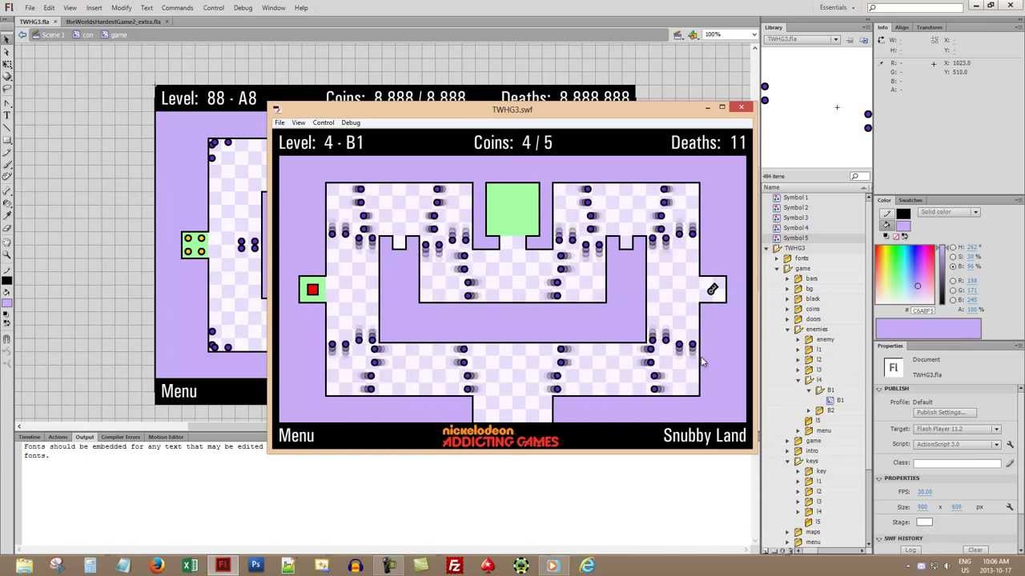Open Excel from the taskbar
The height and width of the screenshot is (576, 1025).
(190, 566)
